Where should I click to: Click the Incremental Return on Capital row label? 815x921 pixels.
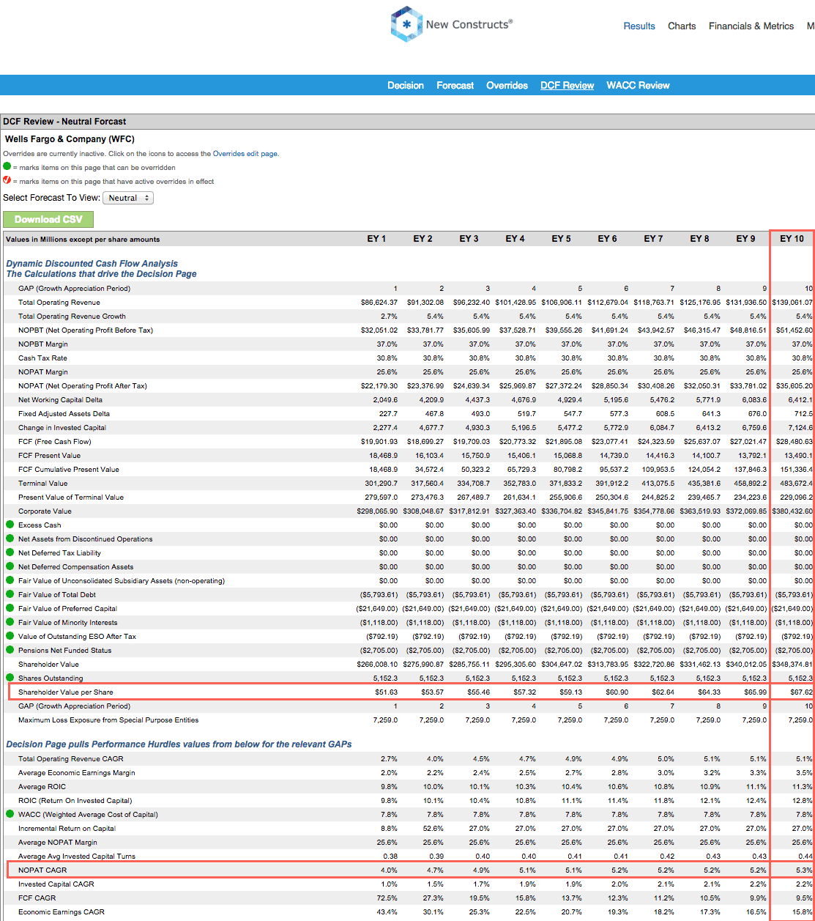(x=67, y=828)
